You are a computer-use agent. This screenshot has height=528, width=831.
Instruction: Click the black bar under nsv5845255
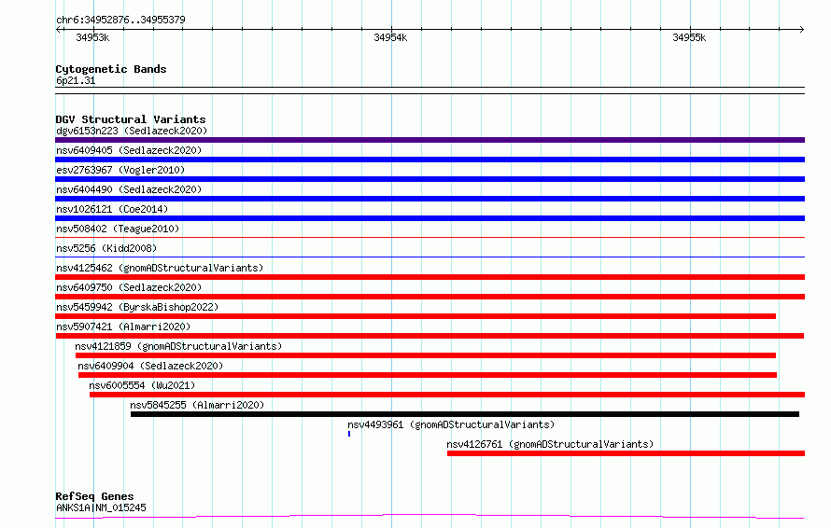465,414
